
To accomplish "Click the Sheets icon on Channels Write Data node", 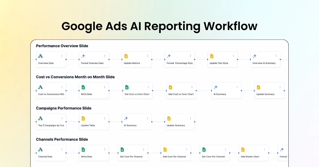I will (x=83, y=150).
